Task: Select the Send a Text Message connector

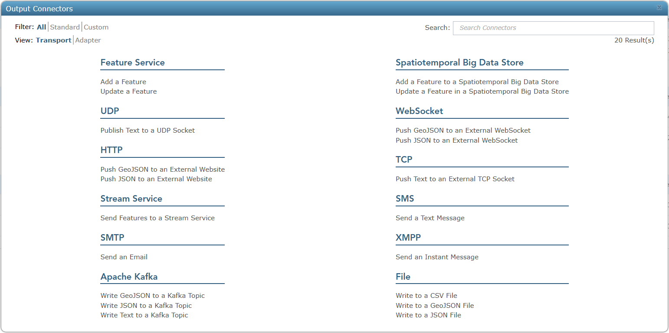Action: [430, 218]
